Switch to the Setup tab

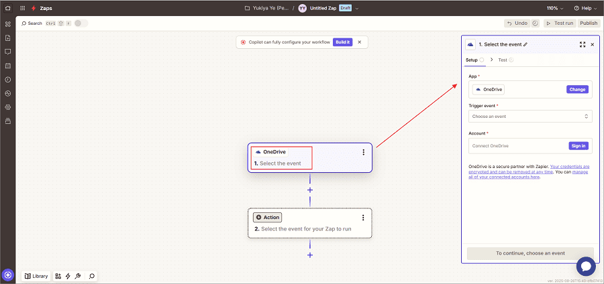point(474,60)
